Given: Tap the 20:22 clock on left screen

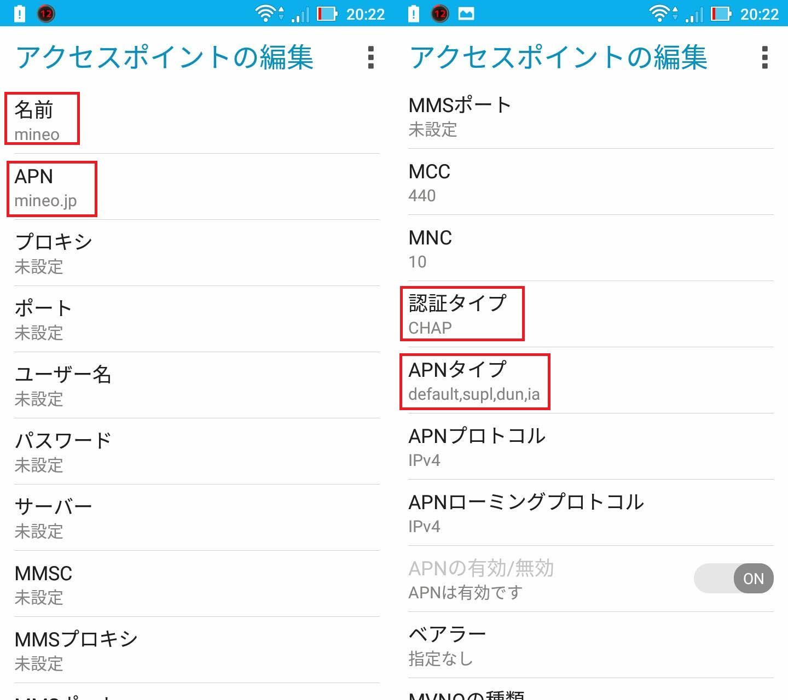Looking at the screenshot, I should click(366, 14).
